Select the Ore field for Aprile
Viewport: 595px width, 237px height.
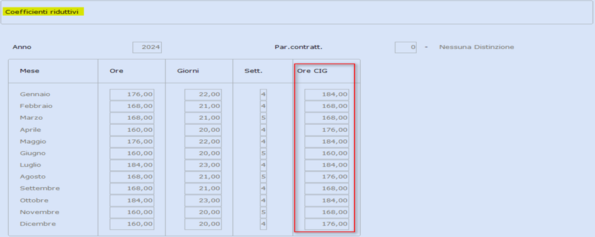click(132, 130)
